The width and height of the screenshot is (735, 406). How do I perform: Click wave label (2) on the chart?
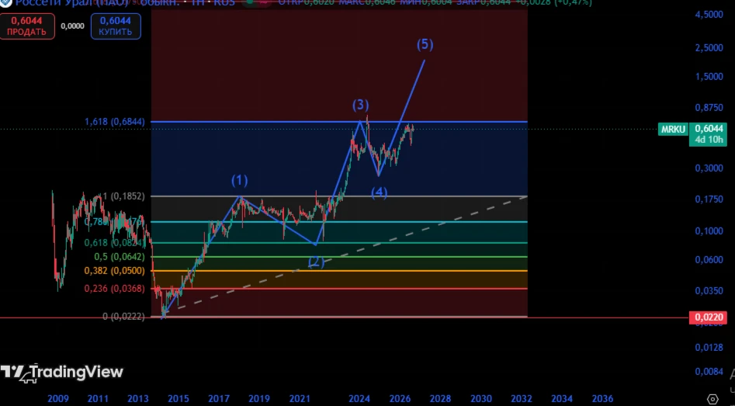(x=316, y=262)
